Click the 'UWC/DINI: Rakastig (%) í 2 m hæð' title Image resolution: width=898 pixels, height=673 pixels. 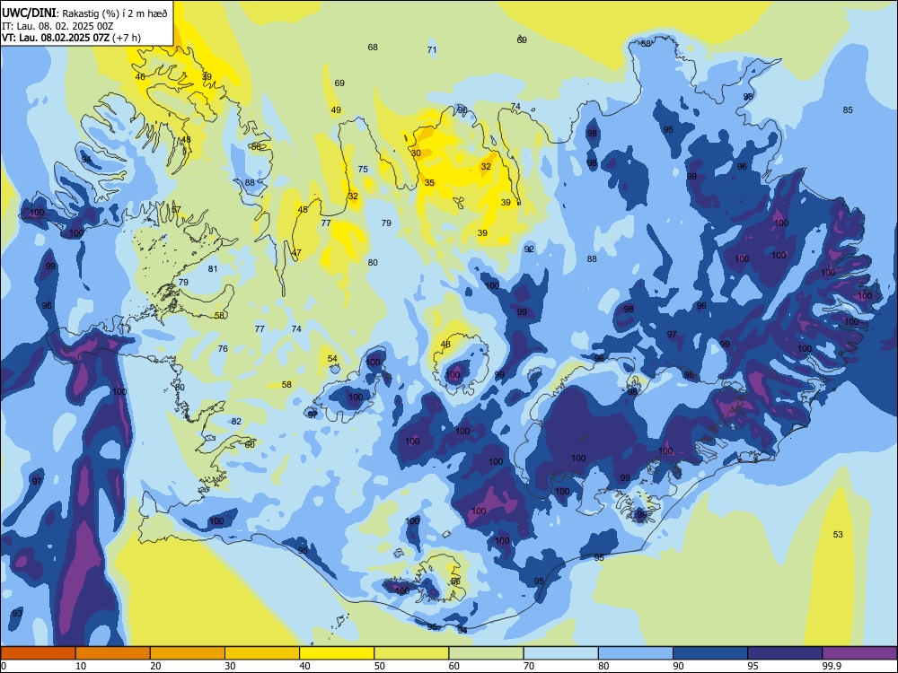point(84,13)
